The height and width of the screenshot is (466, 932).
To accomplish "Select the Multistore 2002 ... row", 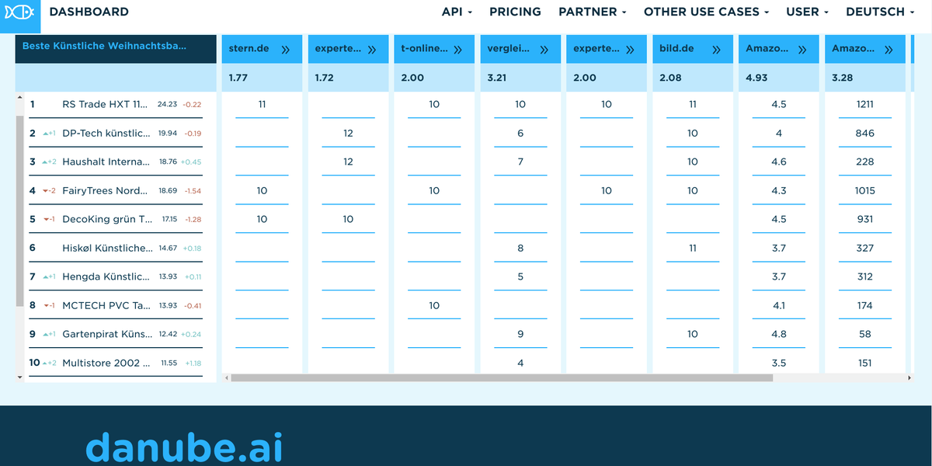I will point(116,363).
